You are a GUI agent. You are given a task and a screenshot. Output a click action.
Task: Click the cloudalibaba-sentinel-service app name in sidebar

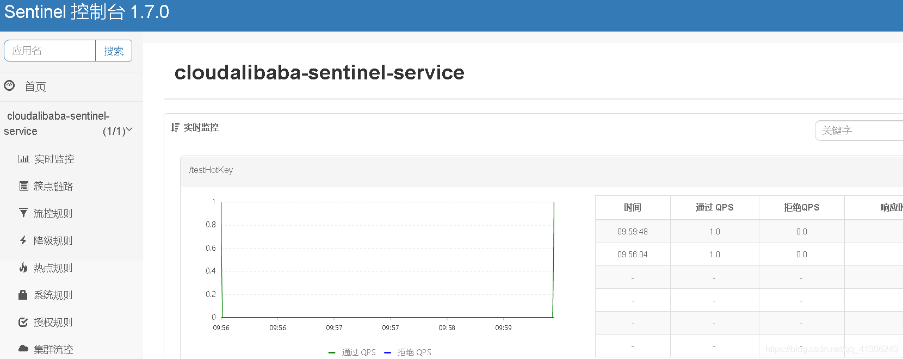pyautogui.click(x=58, y=123)
